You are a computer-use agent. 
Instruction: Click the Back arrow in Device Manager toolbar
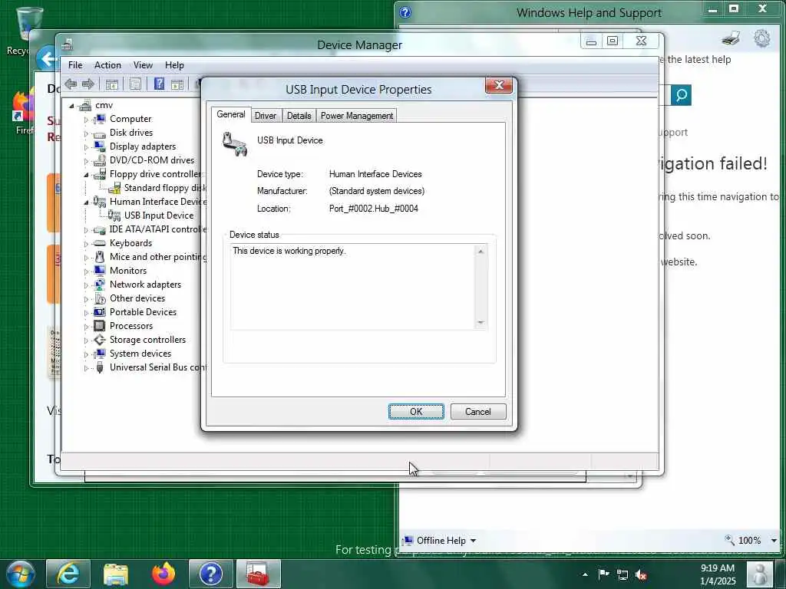point(71,84)
